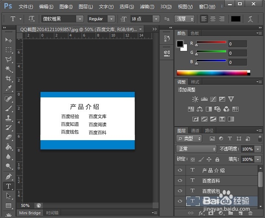Hide the 产品介绍 text layer
The width and height of the screenshot is (265, 218).
180,170
